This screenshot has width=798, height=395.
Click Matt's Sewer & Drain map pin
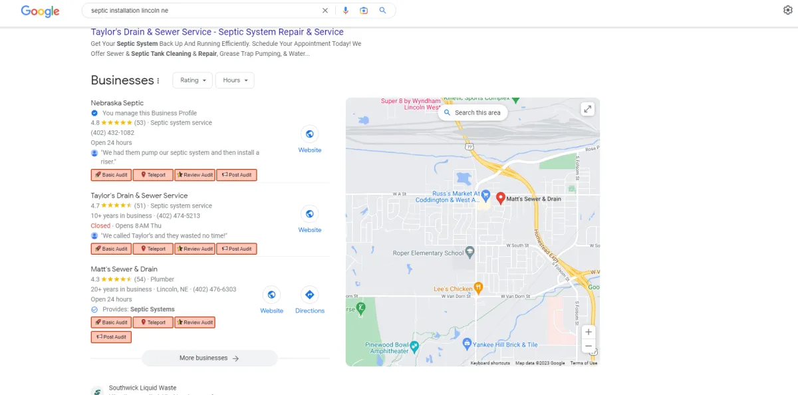pos(501,197)
